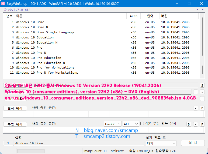This screenshot has width=208, height=154.
Task: Open the 대기 post-install action dropdown
Action: 161,144
